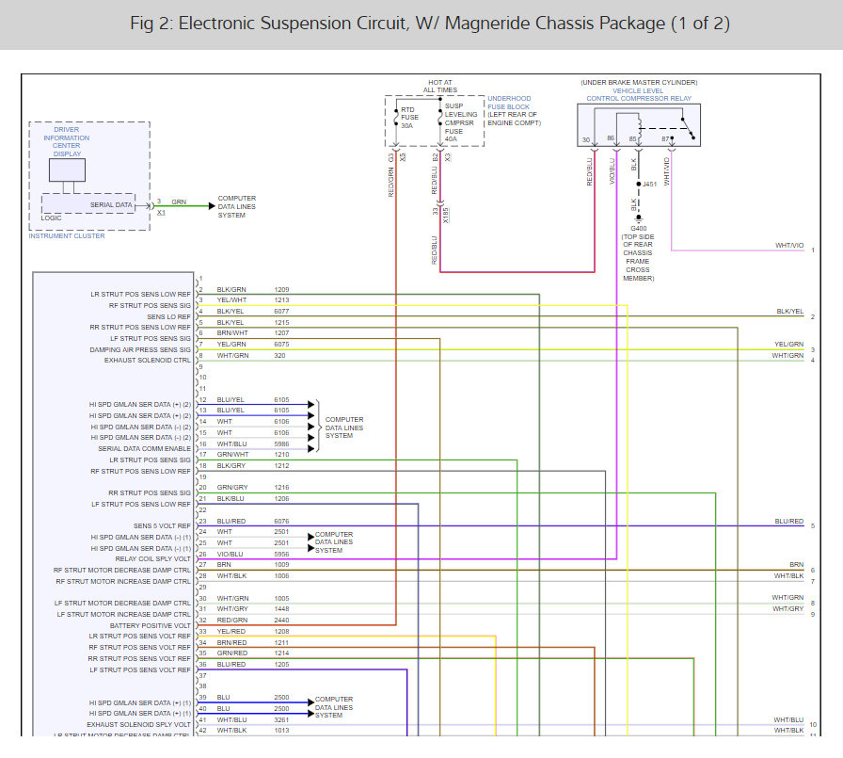This screenshot has height=758, width=843.
Task: Select the Driver Information Center Display label
Action: [x=67, y=141]
